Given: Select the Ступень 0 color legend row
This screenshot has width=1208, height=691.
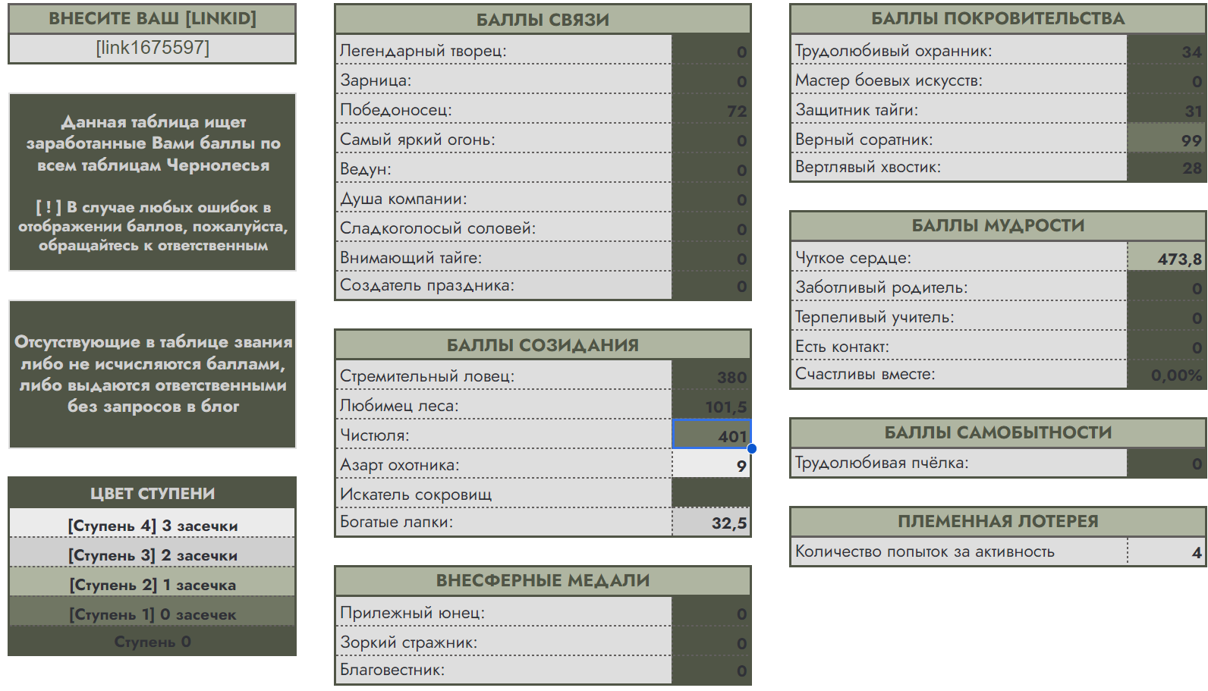Looking at the screenshot, I should point(152,642).
